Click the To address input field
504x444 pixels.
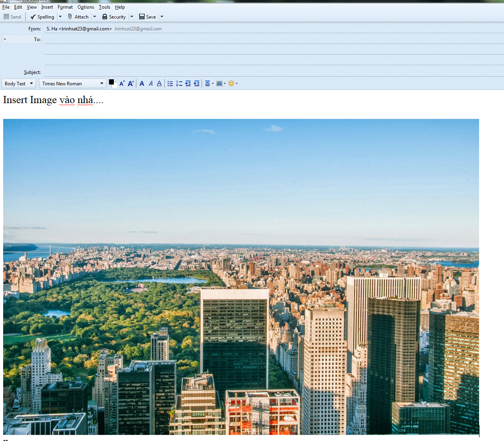(x=274, y=40)
